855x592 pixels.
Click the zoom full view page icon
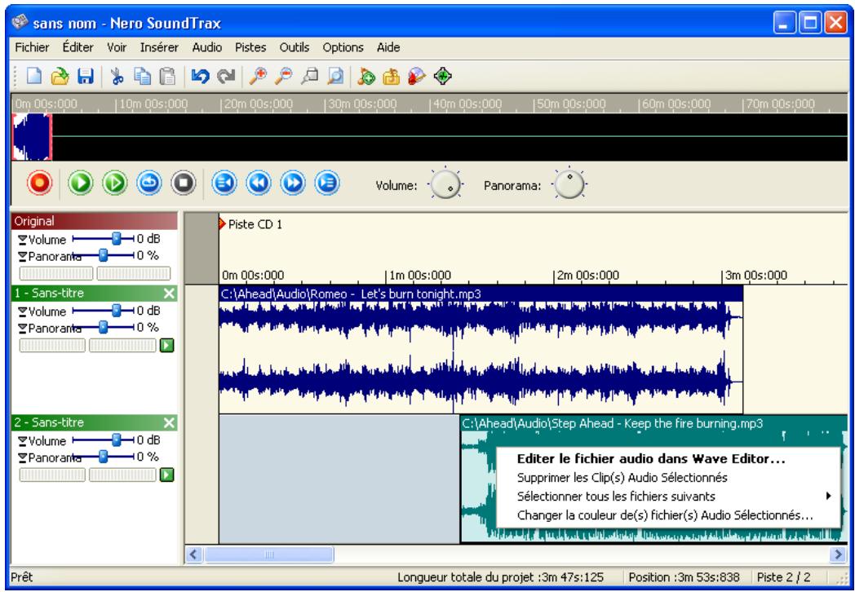point(335,77)
